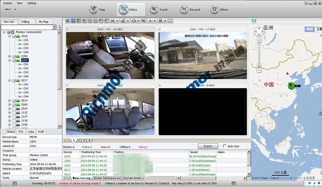Image resolution: width=322 pixels, height=187 pixels.
Task: Enable the Auto Sort checkbox
Action: pyautogui.click(x=225, y=146)
